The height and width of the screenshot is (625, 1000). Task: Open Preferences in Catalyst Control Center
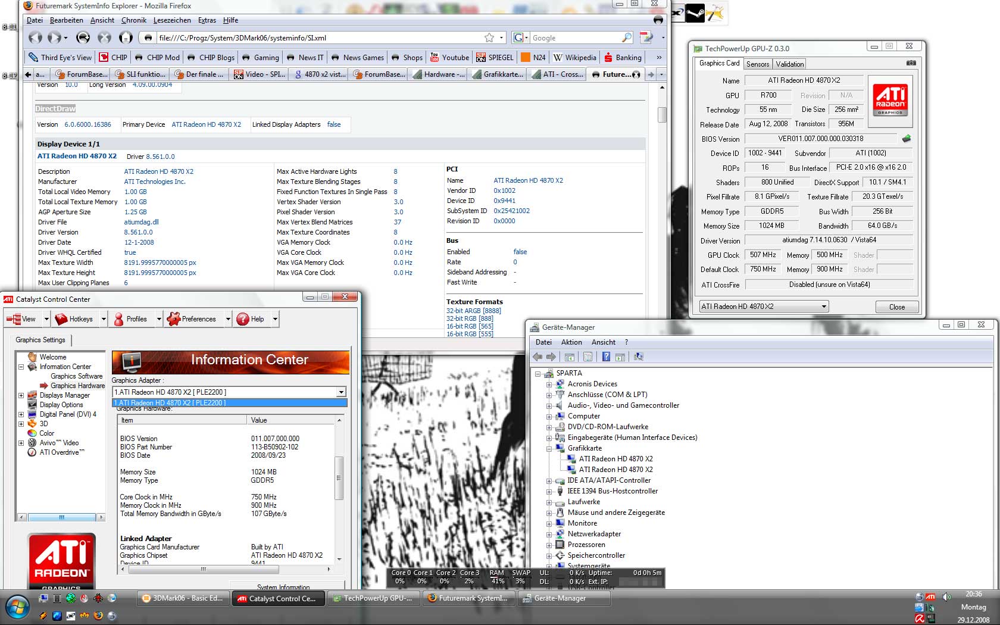tap(192, 319)
